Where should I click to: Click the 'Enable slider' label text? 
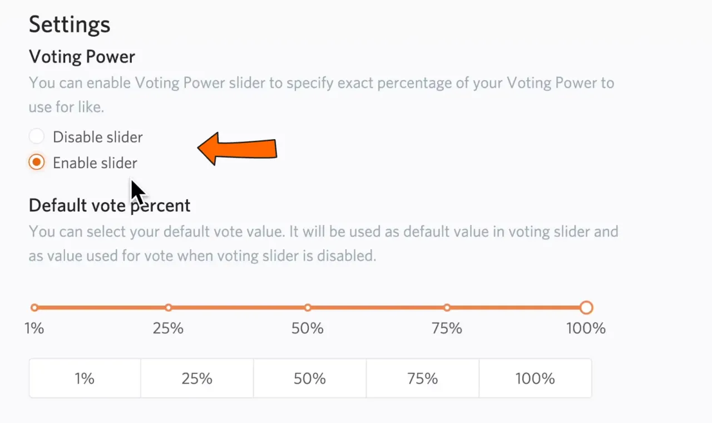(x=95, y=163)
